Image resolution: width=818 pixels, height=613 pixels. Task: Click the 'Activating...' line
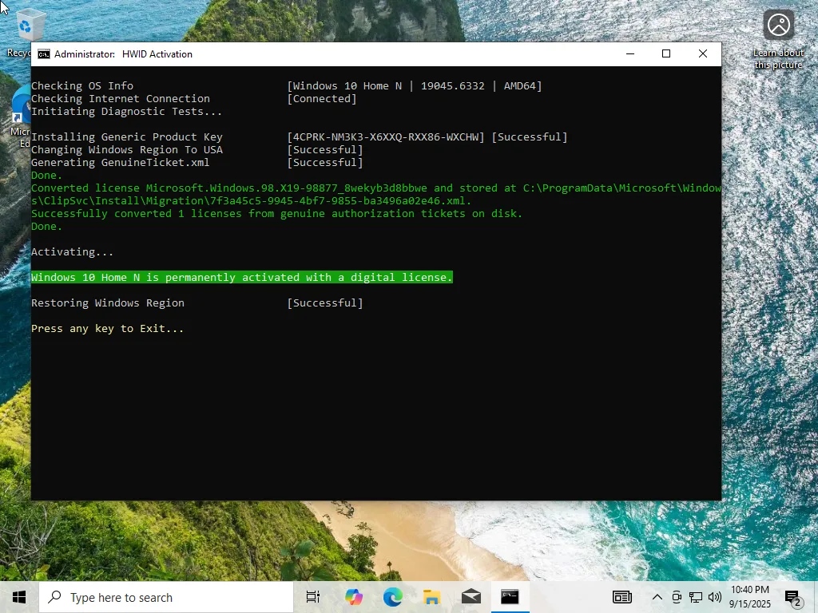point(72,252)
